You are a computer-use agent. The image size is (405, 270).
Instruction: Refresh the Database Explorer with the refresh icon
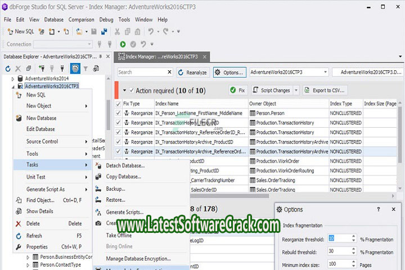tap(8, 69)
